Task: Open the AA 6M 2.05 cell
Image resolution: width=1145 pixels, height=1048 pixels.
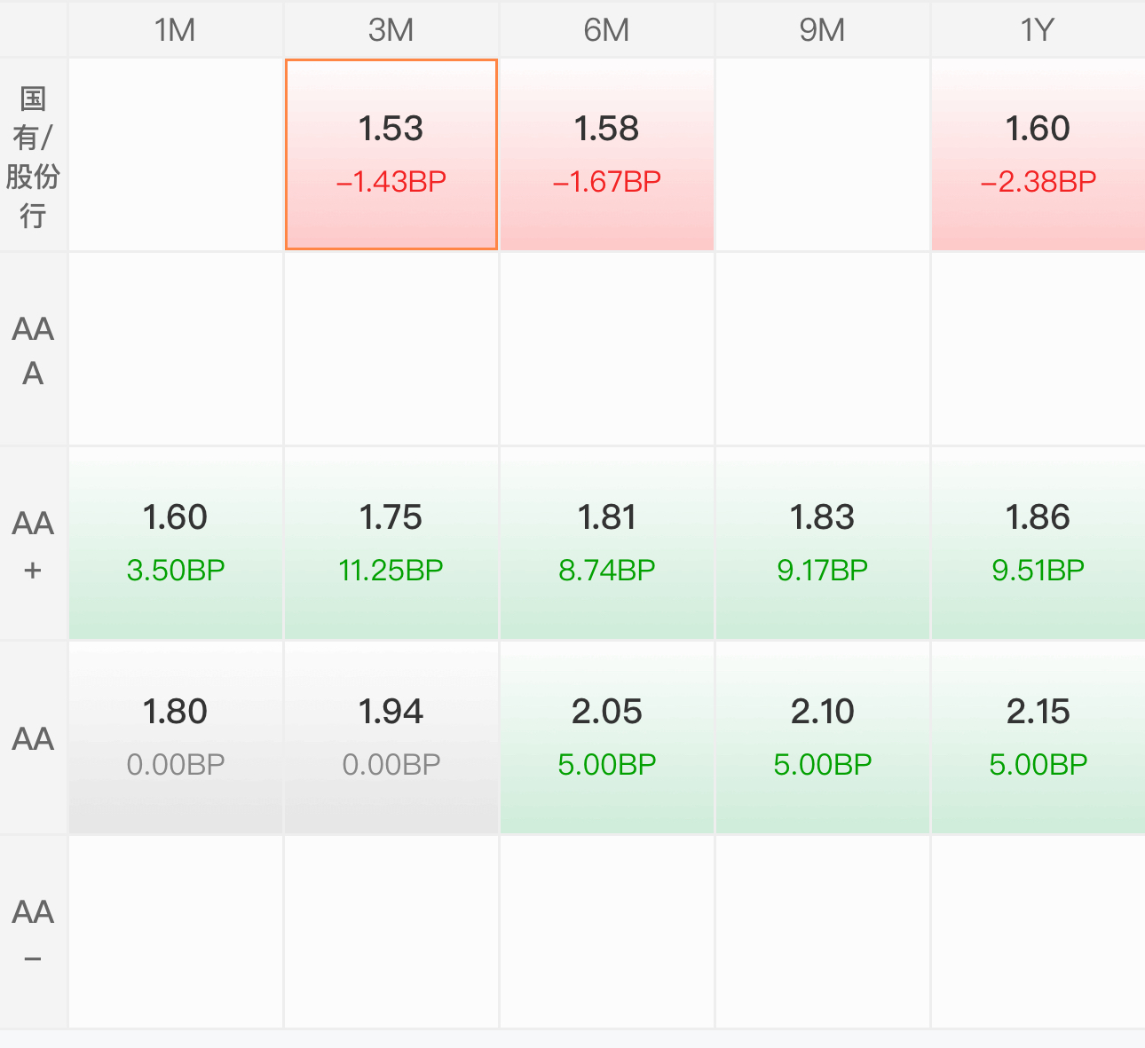Action: (x=607, y=737)
